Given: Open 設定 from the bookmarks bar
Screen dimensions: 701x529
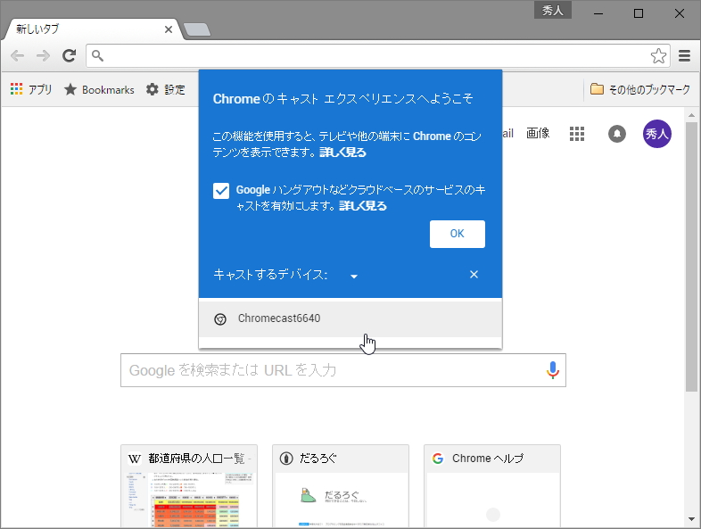Looking at the screenshot, I should click(165, 89).
